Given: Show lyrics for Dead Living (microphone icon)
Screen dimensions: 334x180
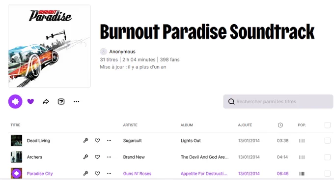Looking at the screenshot, I should point(85,141).
